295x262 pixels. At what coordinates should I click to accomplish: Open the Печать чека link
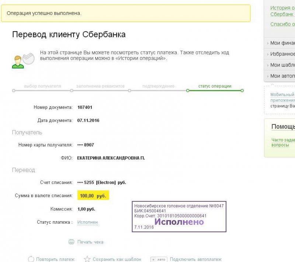click(90, 242)
